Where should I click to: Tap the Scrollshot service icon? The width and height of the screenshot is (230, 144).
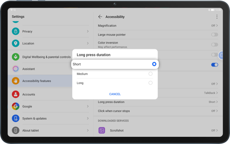tap(102, 130)
